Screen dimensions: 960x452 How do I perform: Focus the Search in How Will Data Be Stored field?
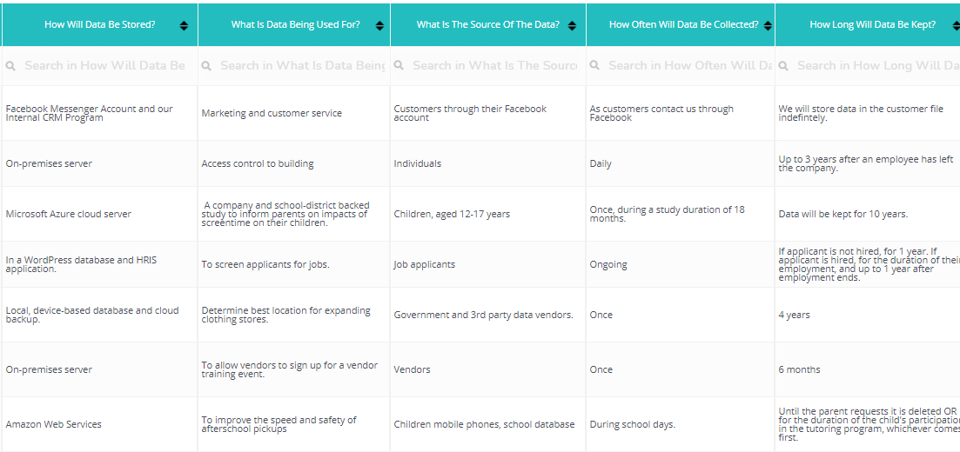[100, 65]
